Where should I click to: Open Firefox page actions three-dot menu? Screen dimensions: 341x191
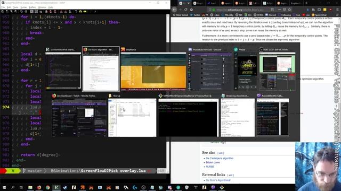point(279,10)
